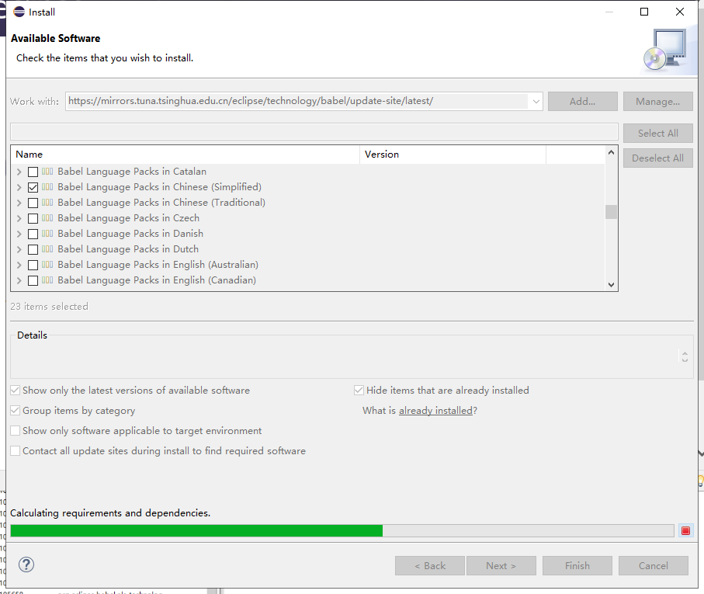Uncheck Babel Language Packs in Chinese (Simplified)
704x594 pixels.
33,187
